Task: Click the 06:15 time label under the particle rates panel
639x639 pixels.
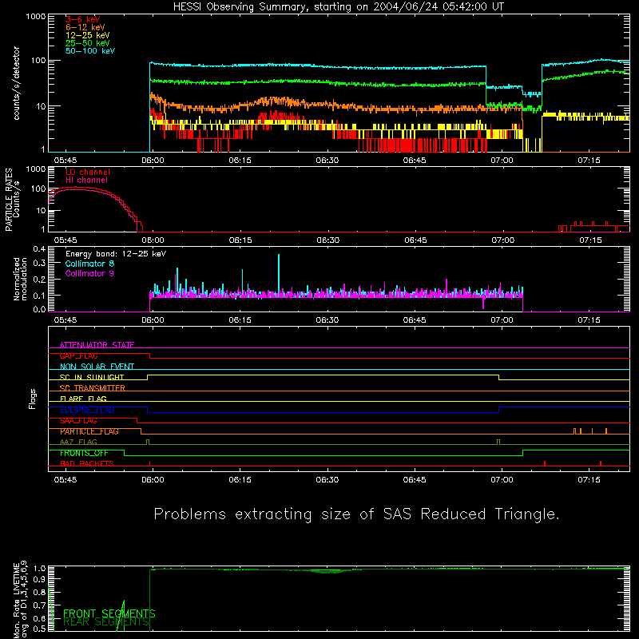Action: tap(240, 240)
